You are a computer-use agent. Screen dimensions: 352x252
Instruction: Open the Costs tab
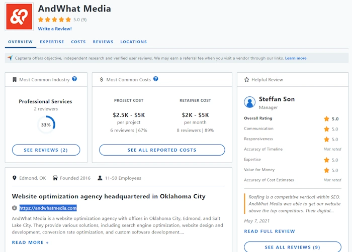[78, 42]
